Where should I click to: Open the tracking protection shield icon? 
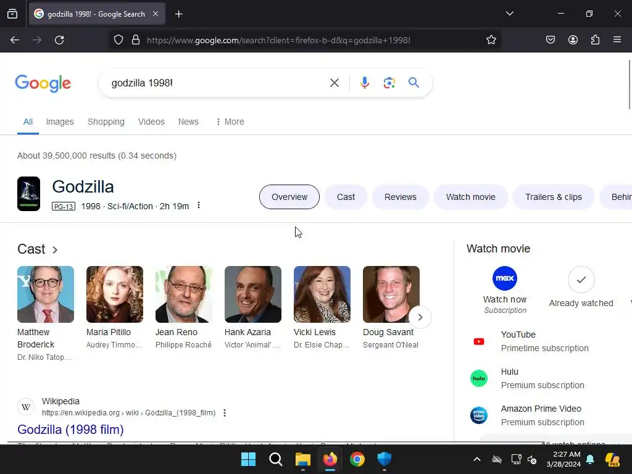click(x=118, y=40)
